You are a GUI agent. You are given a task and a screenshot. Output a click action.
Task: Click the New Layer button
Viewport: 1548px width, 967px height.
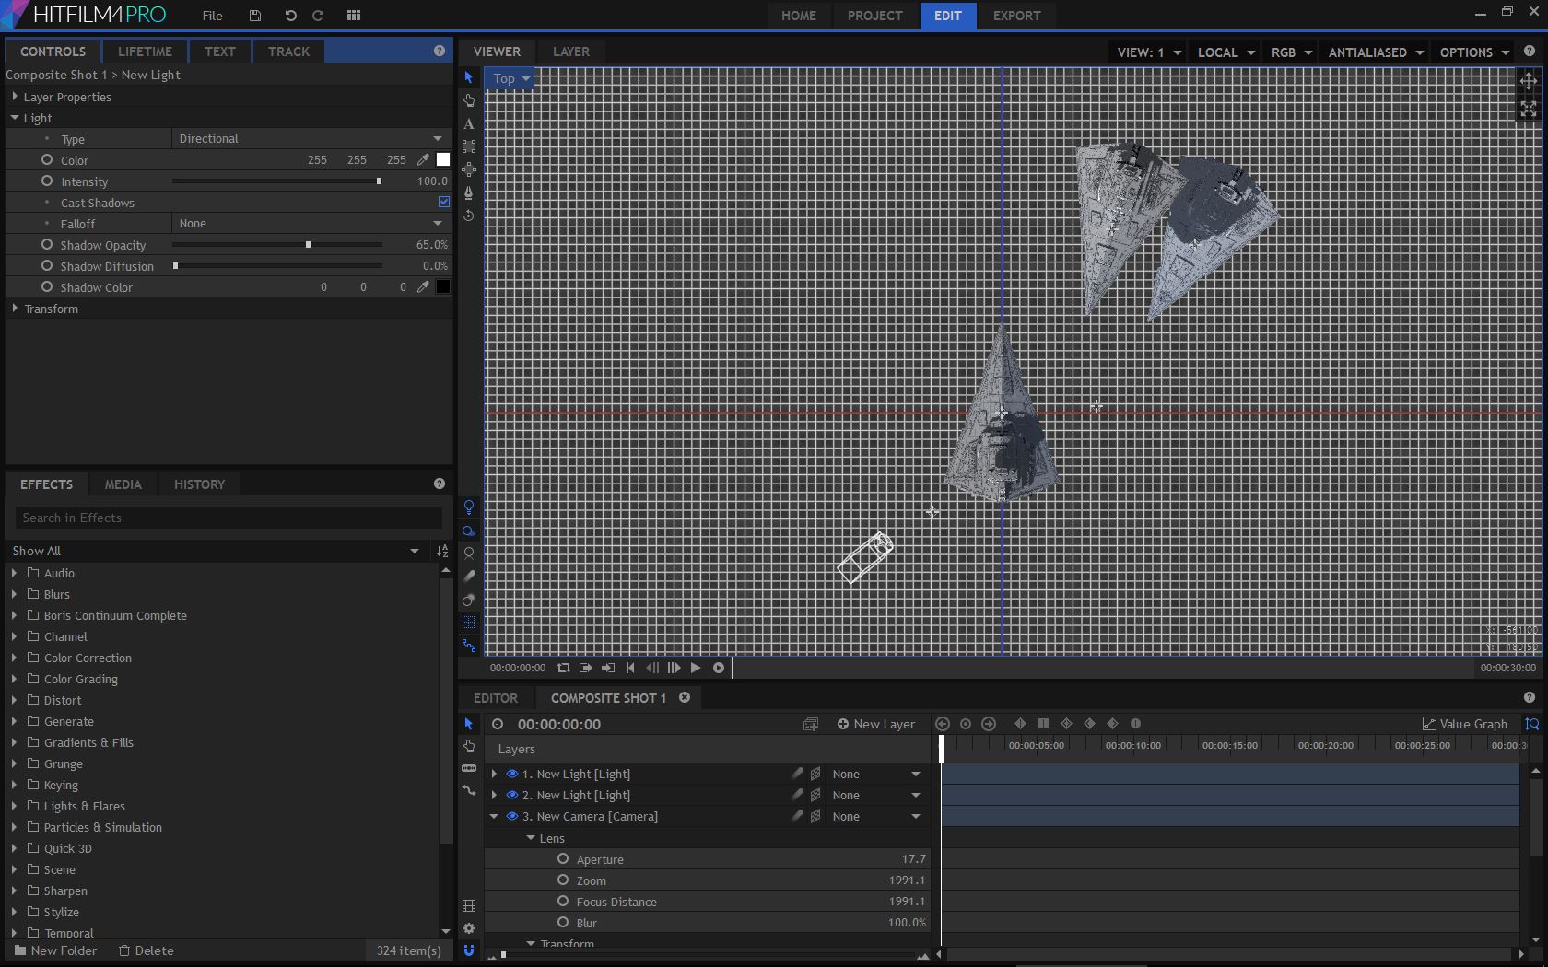[x=875, y=724]
